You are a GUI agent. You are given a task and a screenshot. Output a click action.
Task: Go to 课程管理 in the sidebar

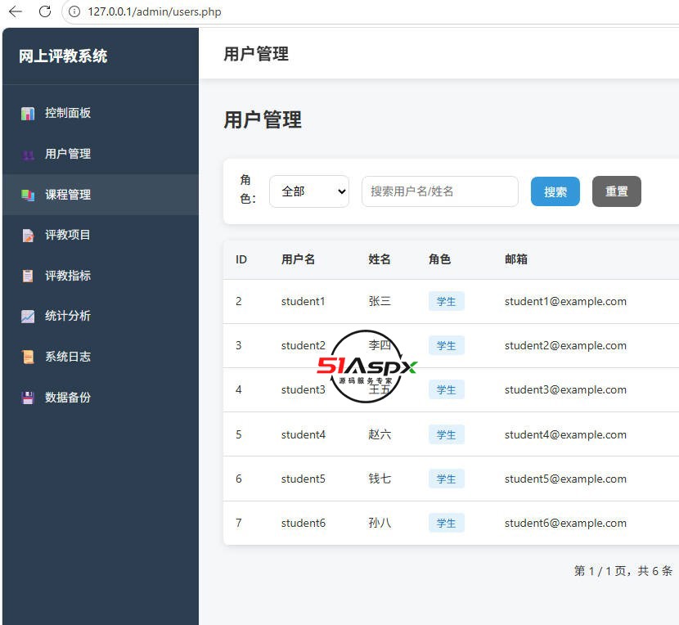pos(101,195)
